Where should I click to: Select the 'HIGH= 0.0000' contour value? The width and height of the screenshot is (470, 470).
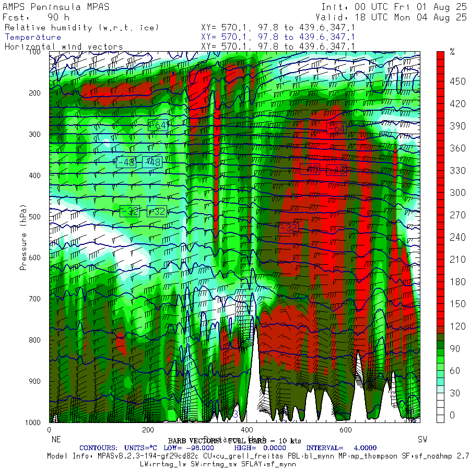tap(260, 448)
